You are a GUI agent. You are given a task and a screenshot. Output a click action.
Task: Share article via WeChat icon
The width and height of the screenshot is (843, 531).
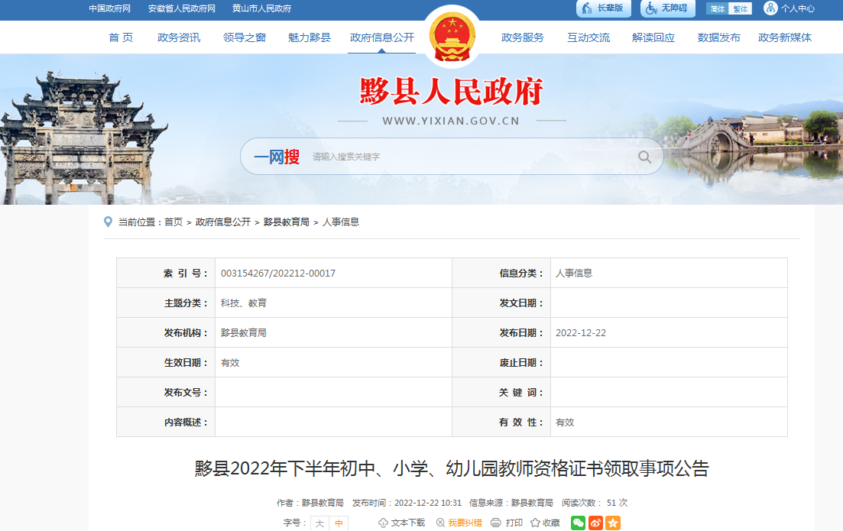coord(579,523)
